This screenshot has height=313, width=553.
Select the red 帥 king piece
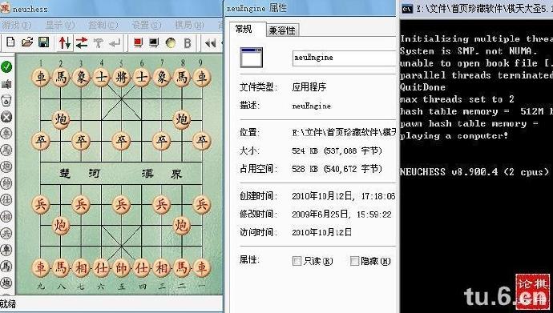tap(121, 268)
